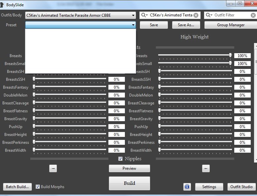Image resolution: width=257 pixels, height=196 pixels.
Task: Click the high weight PushUp label
Action: point(141,127)
